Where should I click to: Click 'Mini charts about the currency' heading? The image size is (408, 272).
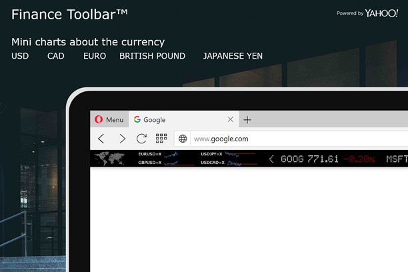coord(88,42)
